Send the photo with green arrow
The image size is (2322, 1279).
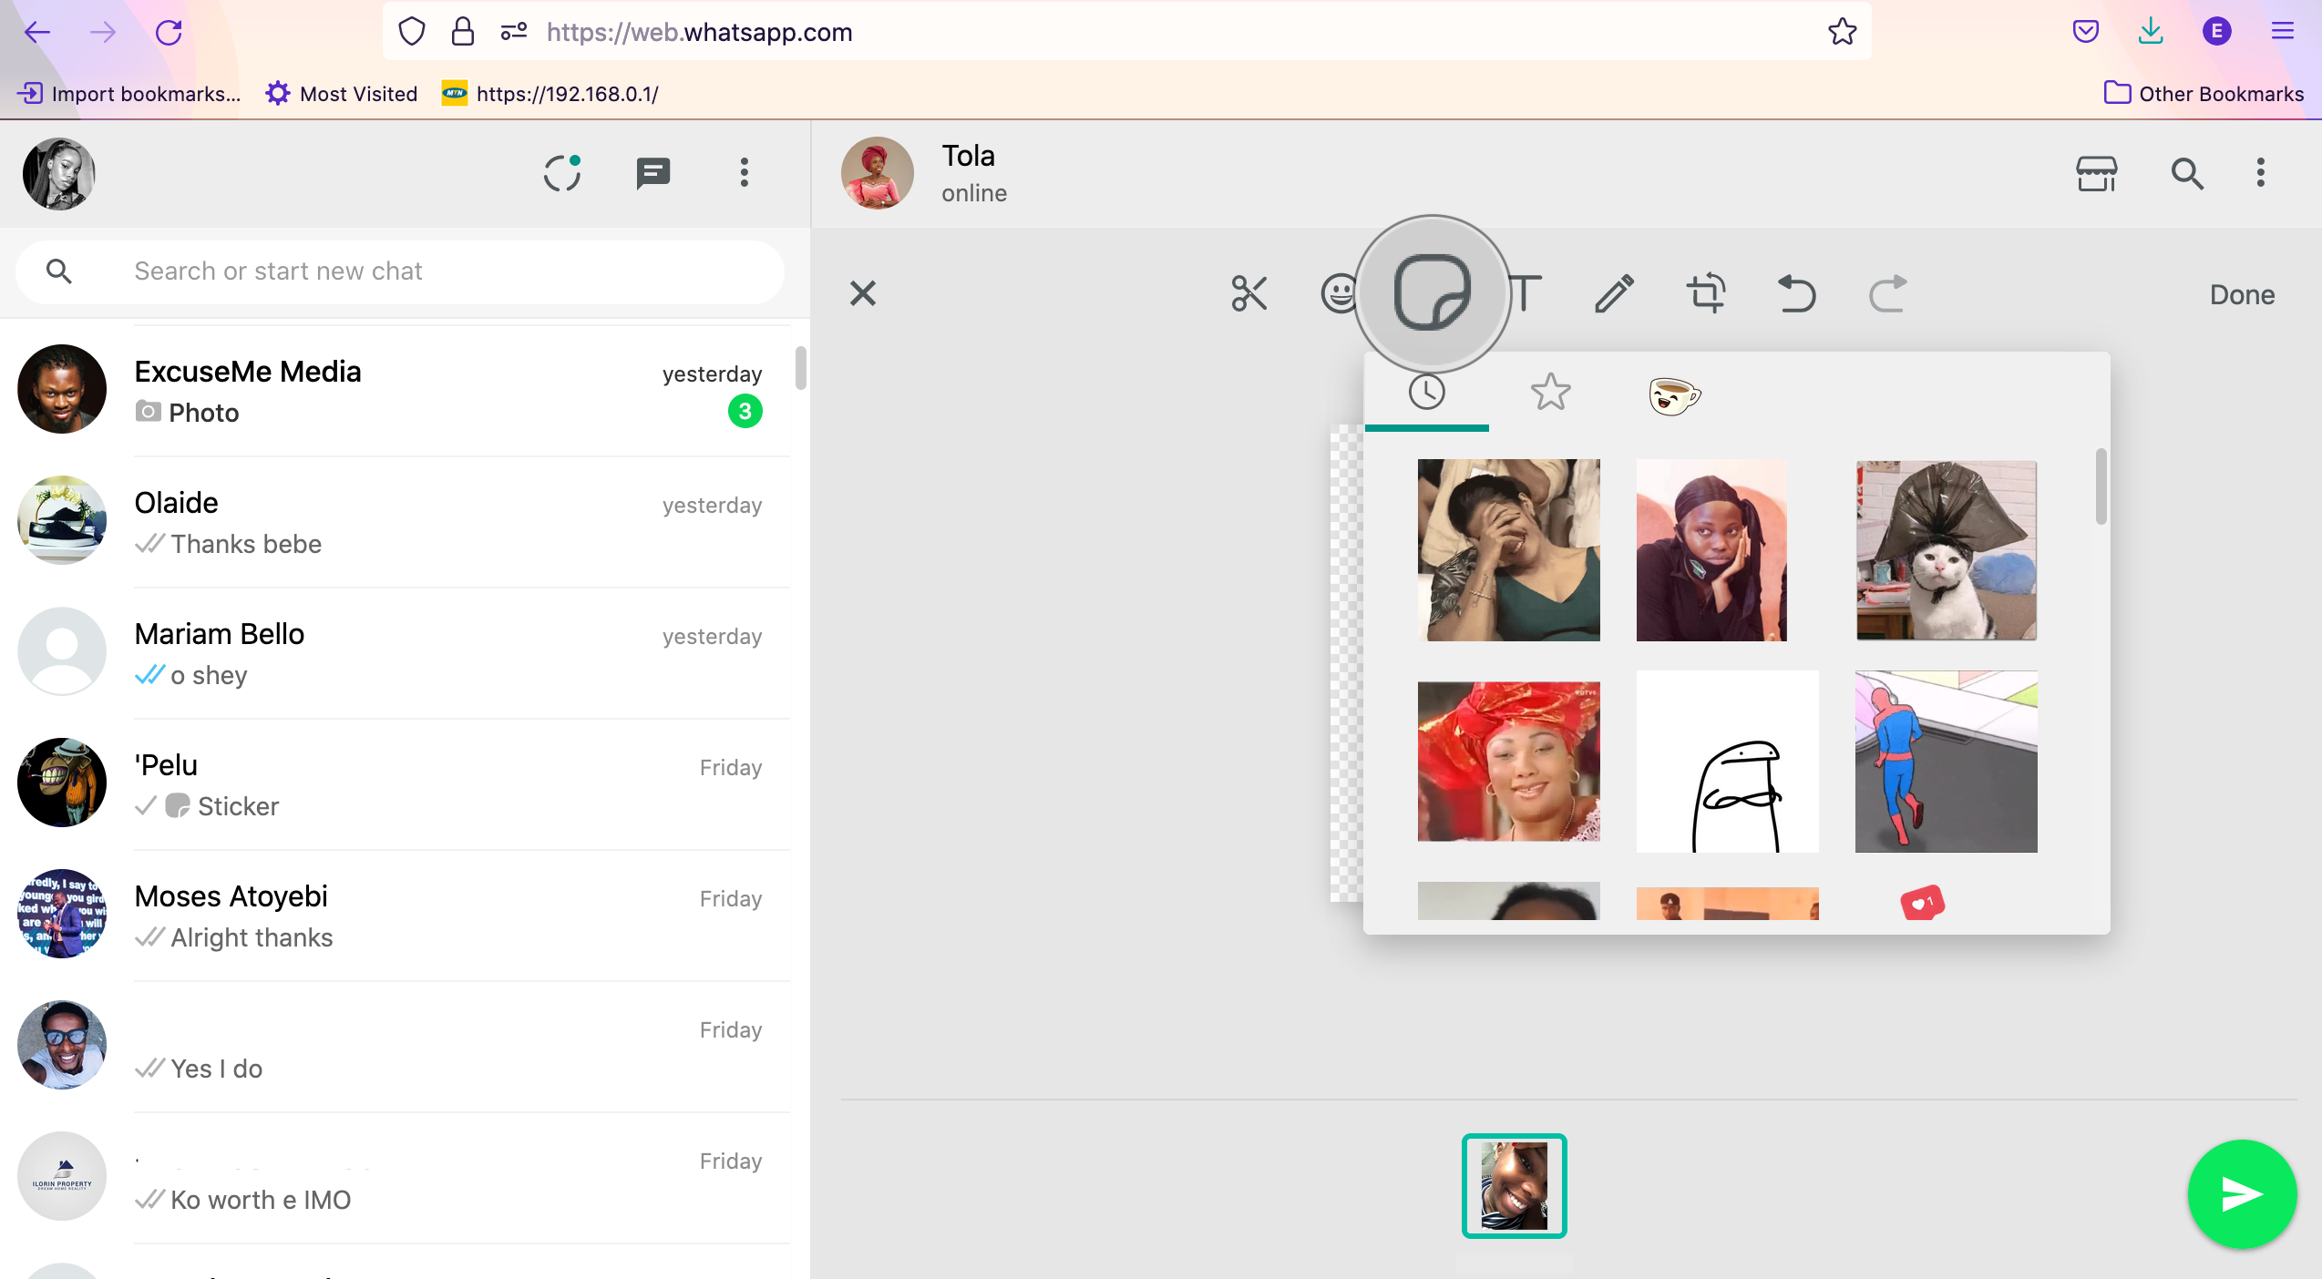pyautogui.click(x=2241, y=1193)
